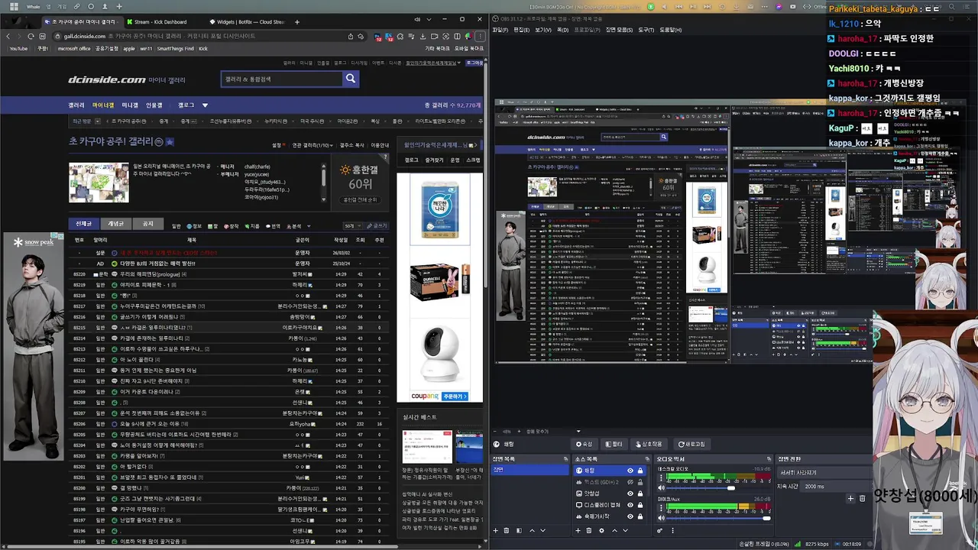The image size is (978, 550).
Task: Delete selected scene with trash icon
Action: [507, 531]
